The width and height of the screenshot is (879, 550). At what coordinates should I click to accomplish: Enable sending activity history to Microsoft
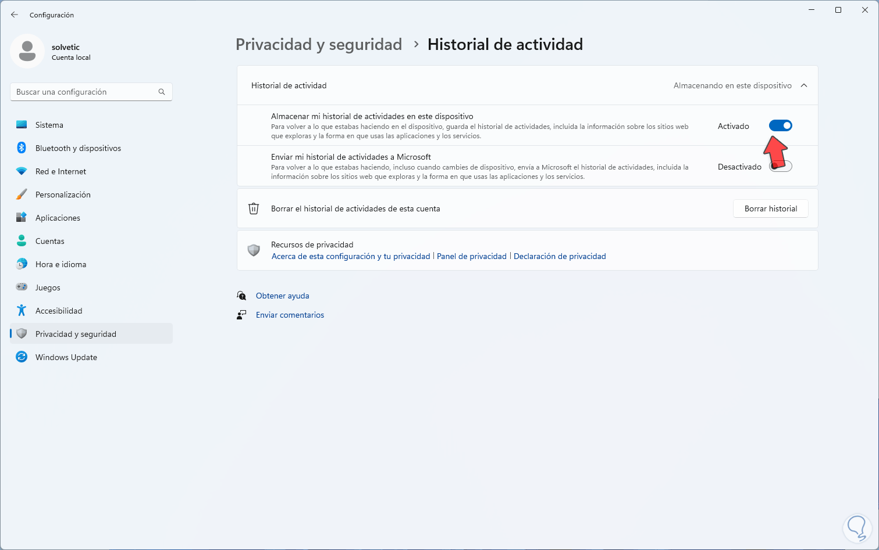[781, 167]
